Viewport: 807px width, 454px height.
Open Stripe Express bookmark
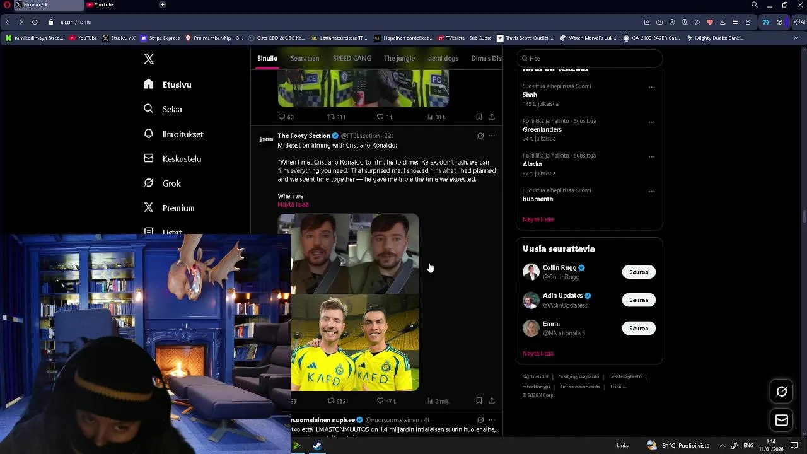(161, 38)
